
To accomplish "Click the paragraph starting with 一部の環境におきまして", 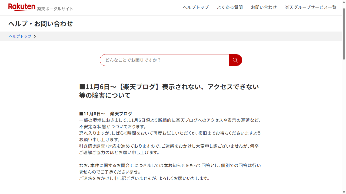I will (170, 123).
